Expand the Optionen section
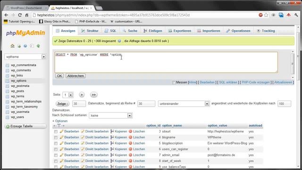The image size is (302, 170). point(60,121)
